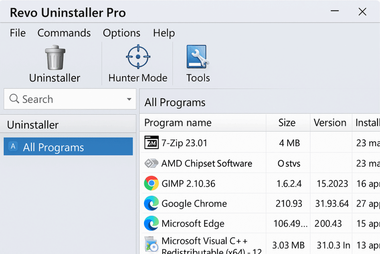This screenshot has height=254, width=380.
Task: Click the Edge icon beside Microsoft Edge
Action: coord(151,223)
